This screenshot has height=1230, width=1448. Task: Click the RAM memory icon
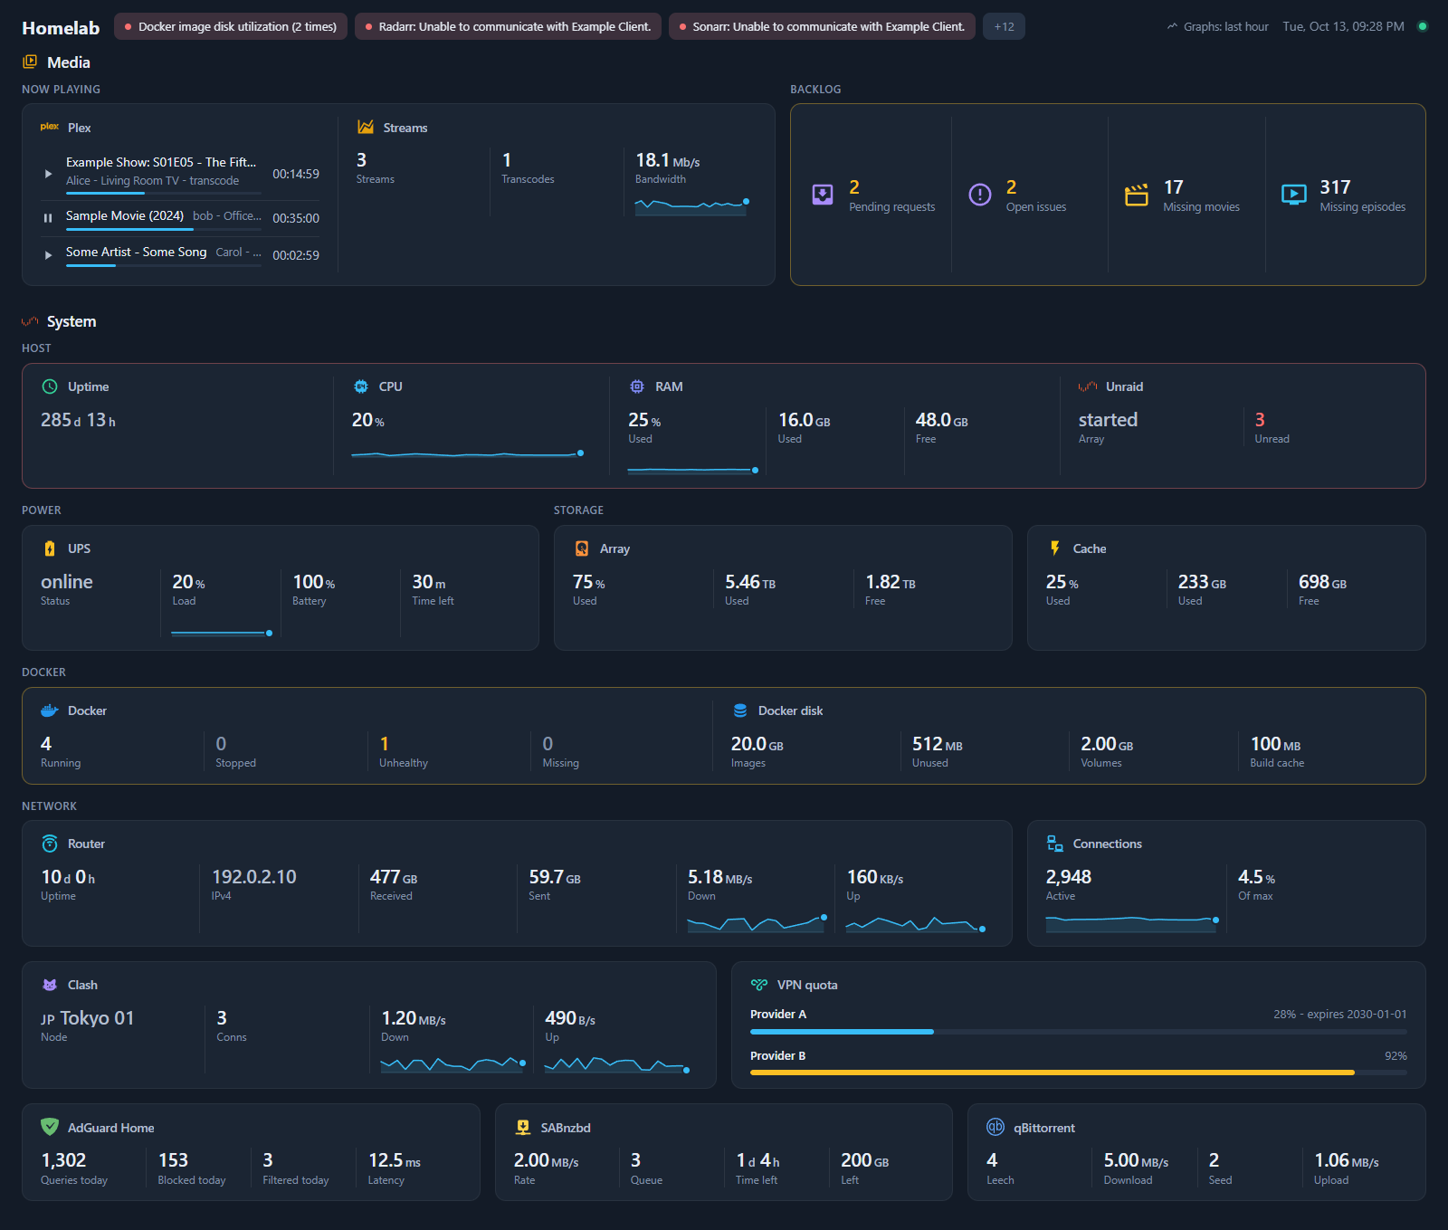click(x=637, y=386)
